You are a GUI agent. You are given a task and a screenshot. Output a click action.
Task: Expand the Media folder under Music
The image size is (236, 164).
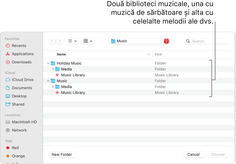53,87
